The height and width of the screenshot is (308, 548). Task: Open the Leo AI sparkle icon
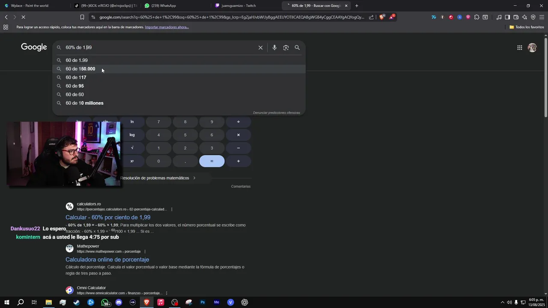(524, 17)
